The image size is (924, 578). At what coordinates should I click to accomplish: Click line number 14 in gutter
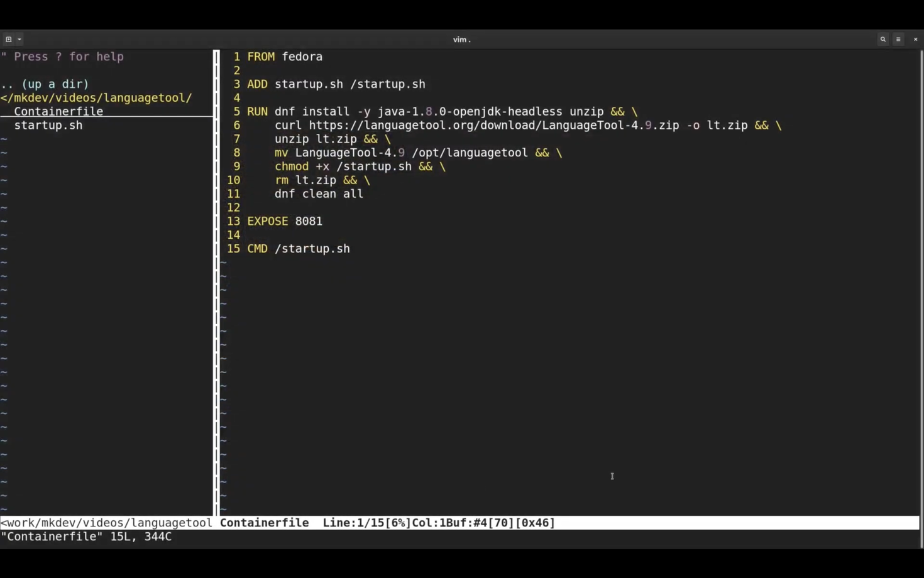click(233, 235)
